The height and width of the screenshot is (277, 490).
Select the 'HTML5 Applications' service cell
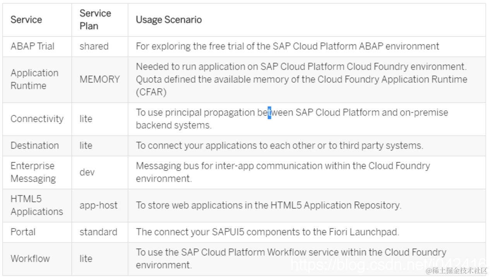point(37,205)
